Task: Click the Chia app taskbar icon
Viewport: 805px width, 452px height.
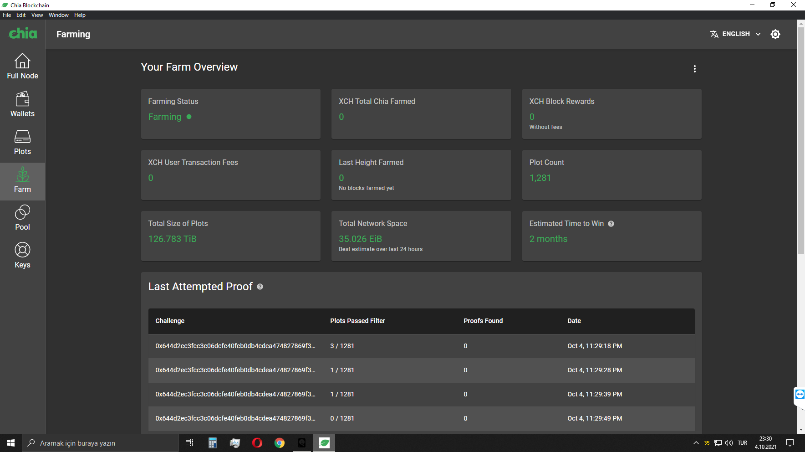Action: 324,443
